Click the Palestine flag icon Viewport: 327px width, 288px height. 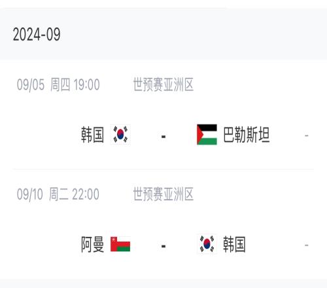(x=207, y=135)
